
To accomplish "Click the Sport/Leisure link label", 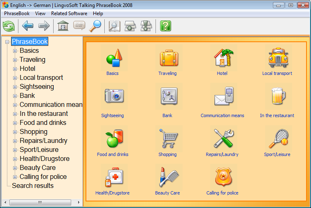I will (277, 154).
